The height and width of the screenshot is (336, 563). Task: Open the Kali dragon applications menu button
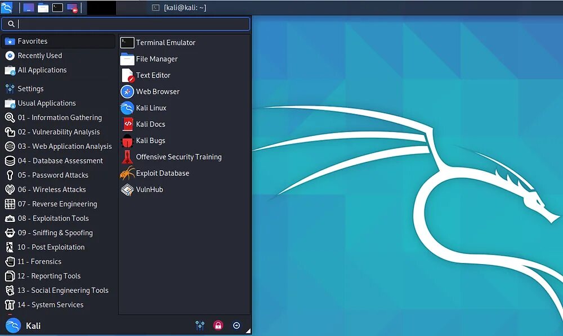click(x=7, y=7)
